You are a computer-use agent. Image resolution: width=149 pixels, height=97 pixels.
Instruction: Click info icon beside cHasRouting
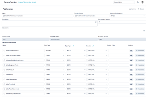point(4,75)
